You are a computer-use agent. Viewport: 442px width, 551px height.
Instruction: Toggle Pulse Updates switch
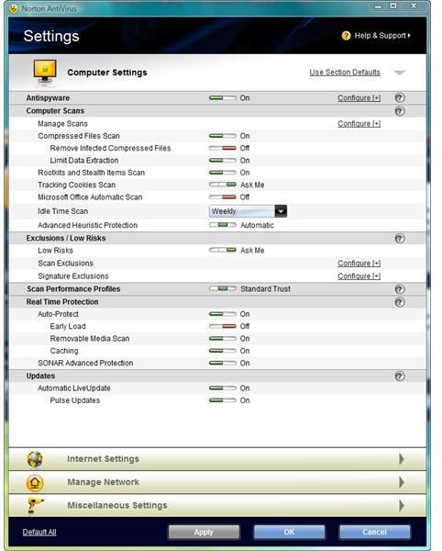[x=223, y=400]
